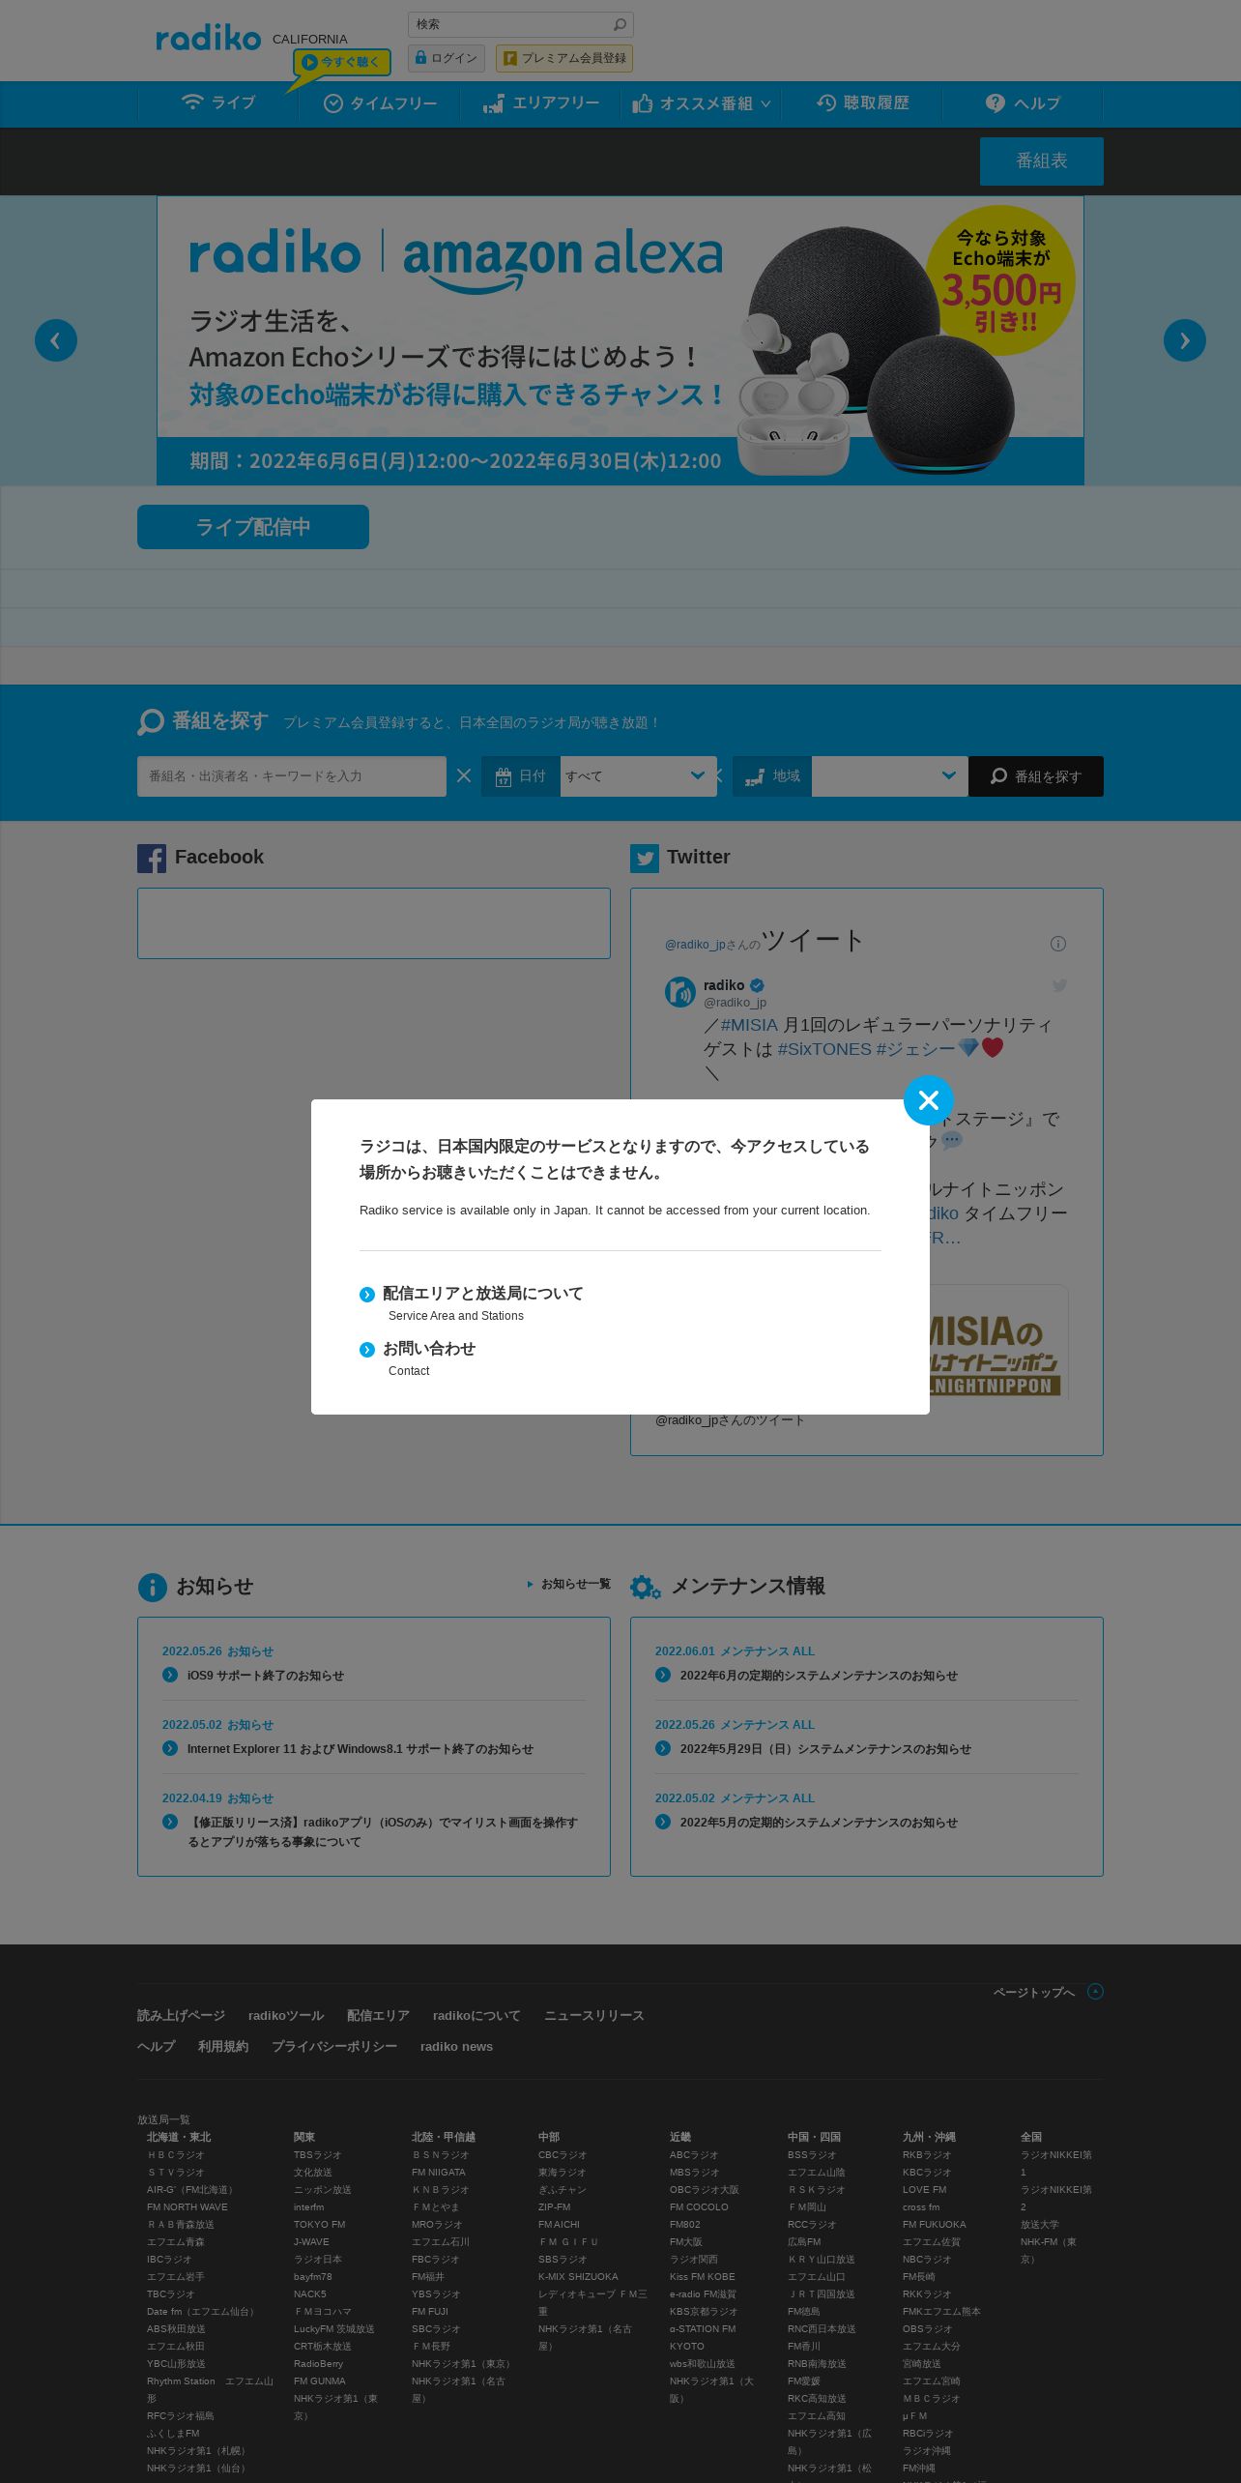Click the メンテナンス情報 gears icon

(x=646, y=1587)
